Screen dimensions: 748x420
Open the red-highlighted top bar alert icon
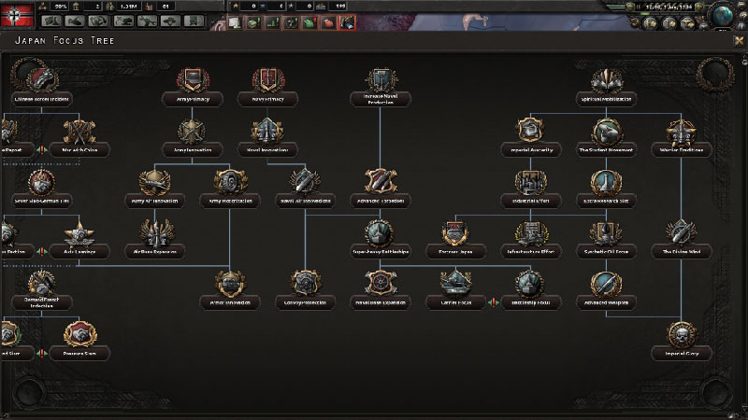pyautogui.click(x=347, y=21)
